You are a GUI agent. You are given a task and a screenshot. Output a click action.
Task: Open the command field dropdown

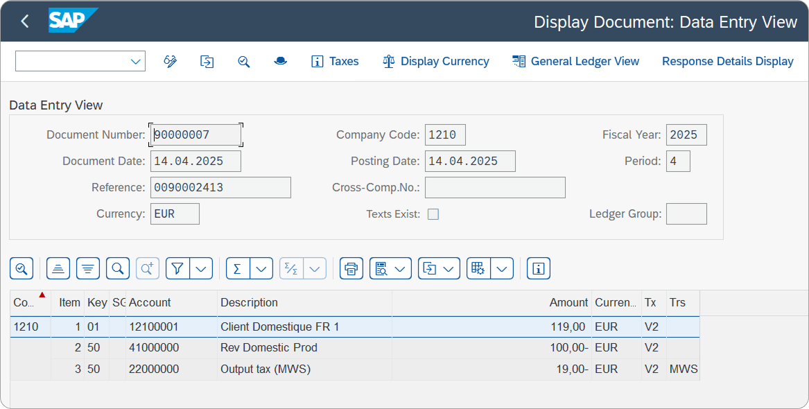(137, 61)
